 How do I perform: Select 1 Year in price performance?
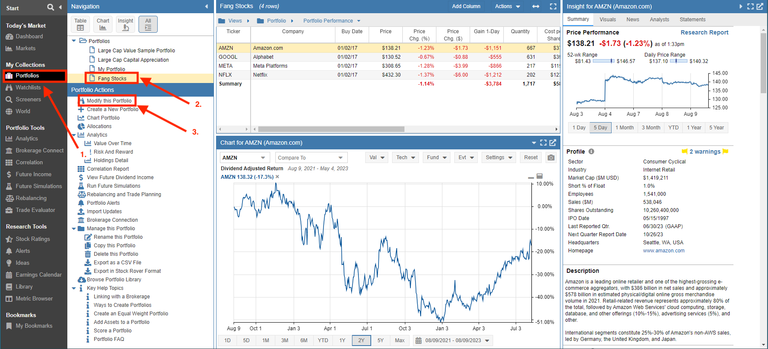[x=694, y=128]
